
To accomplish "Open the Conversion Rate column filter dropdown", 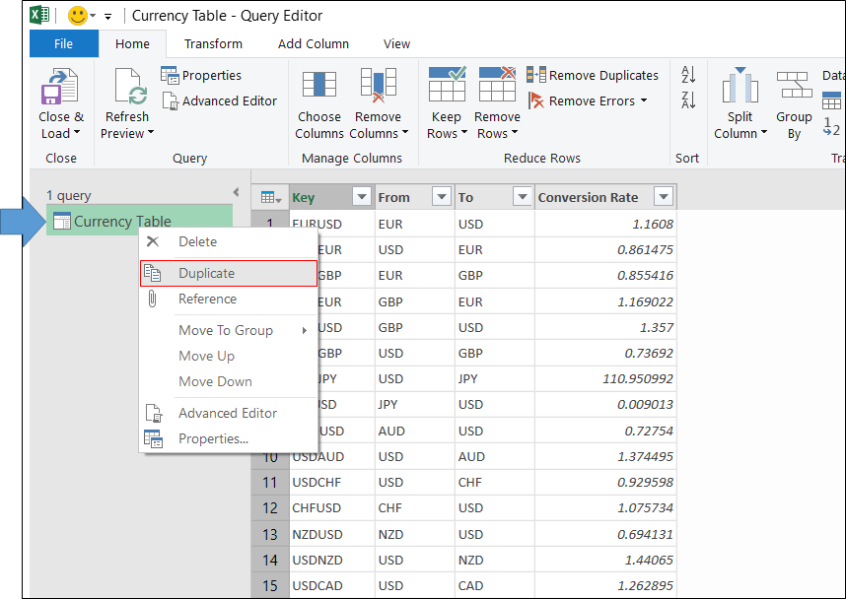I will [664, 197].
